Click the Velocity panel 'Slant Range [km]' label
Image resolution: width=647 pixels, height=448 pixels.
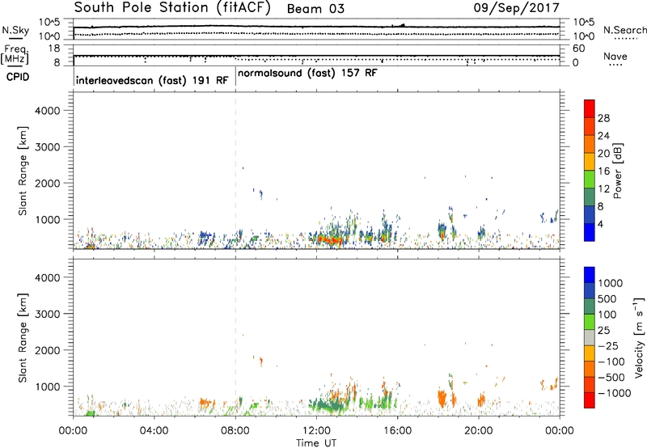coord(23,338)
